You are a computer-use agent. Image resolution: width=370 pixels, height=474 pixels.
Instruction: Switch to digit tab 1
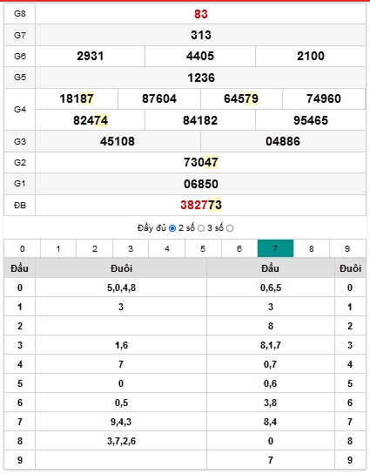pos(58,248)
